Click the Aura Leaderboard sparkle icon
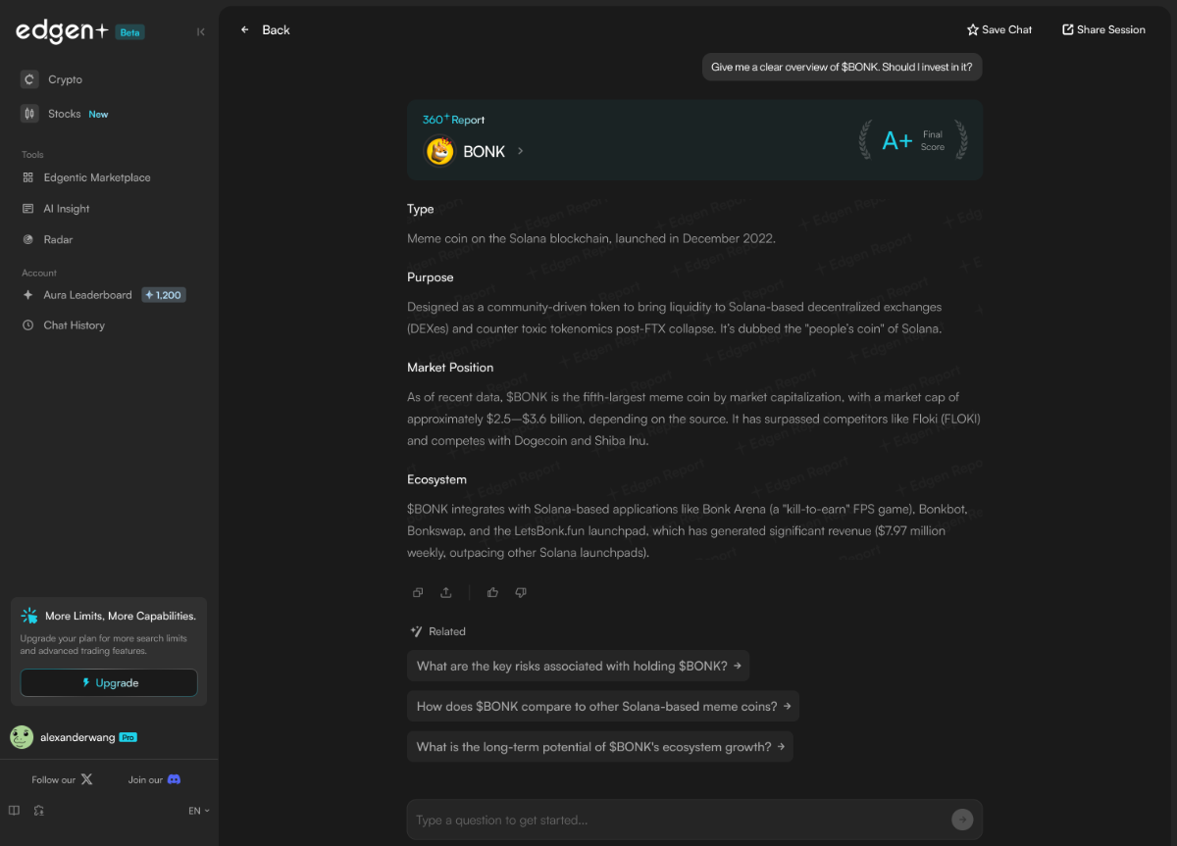This screenshot has height=846, width=1177. [x=28, y=295]
